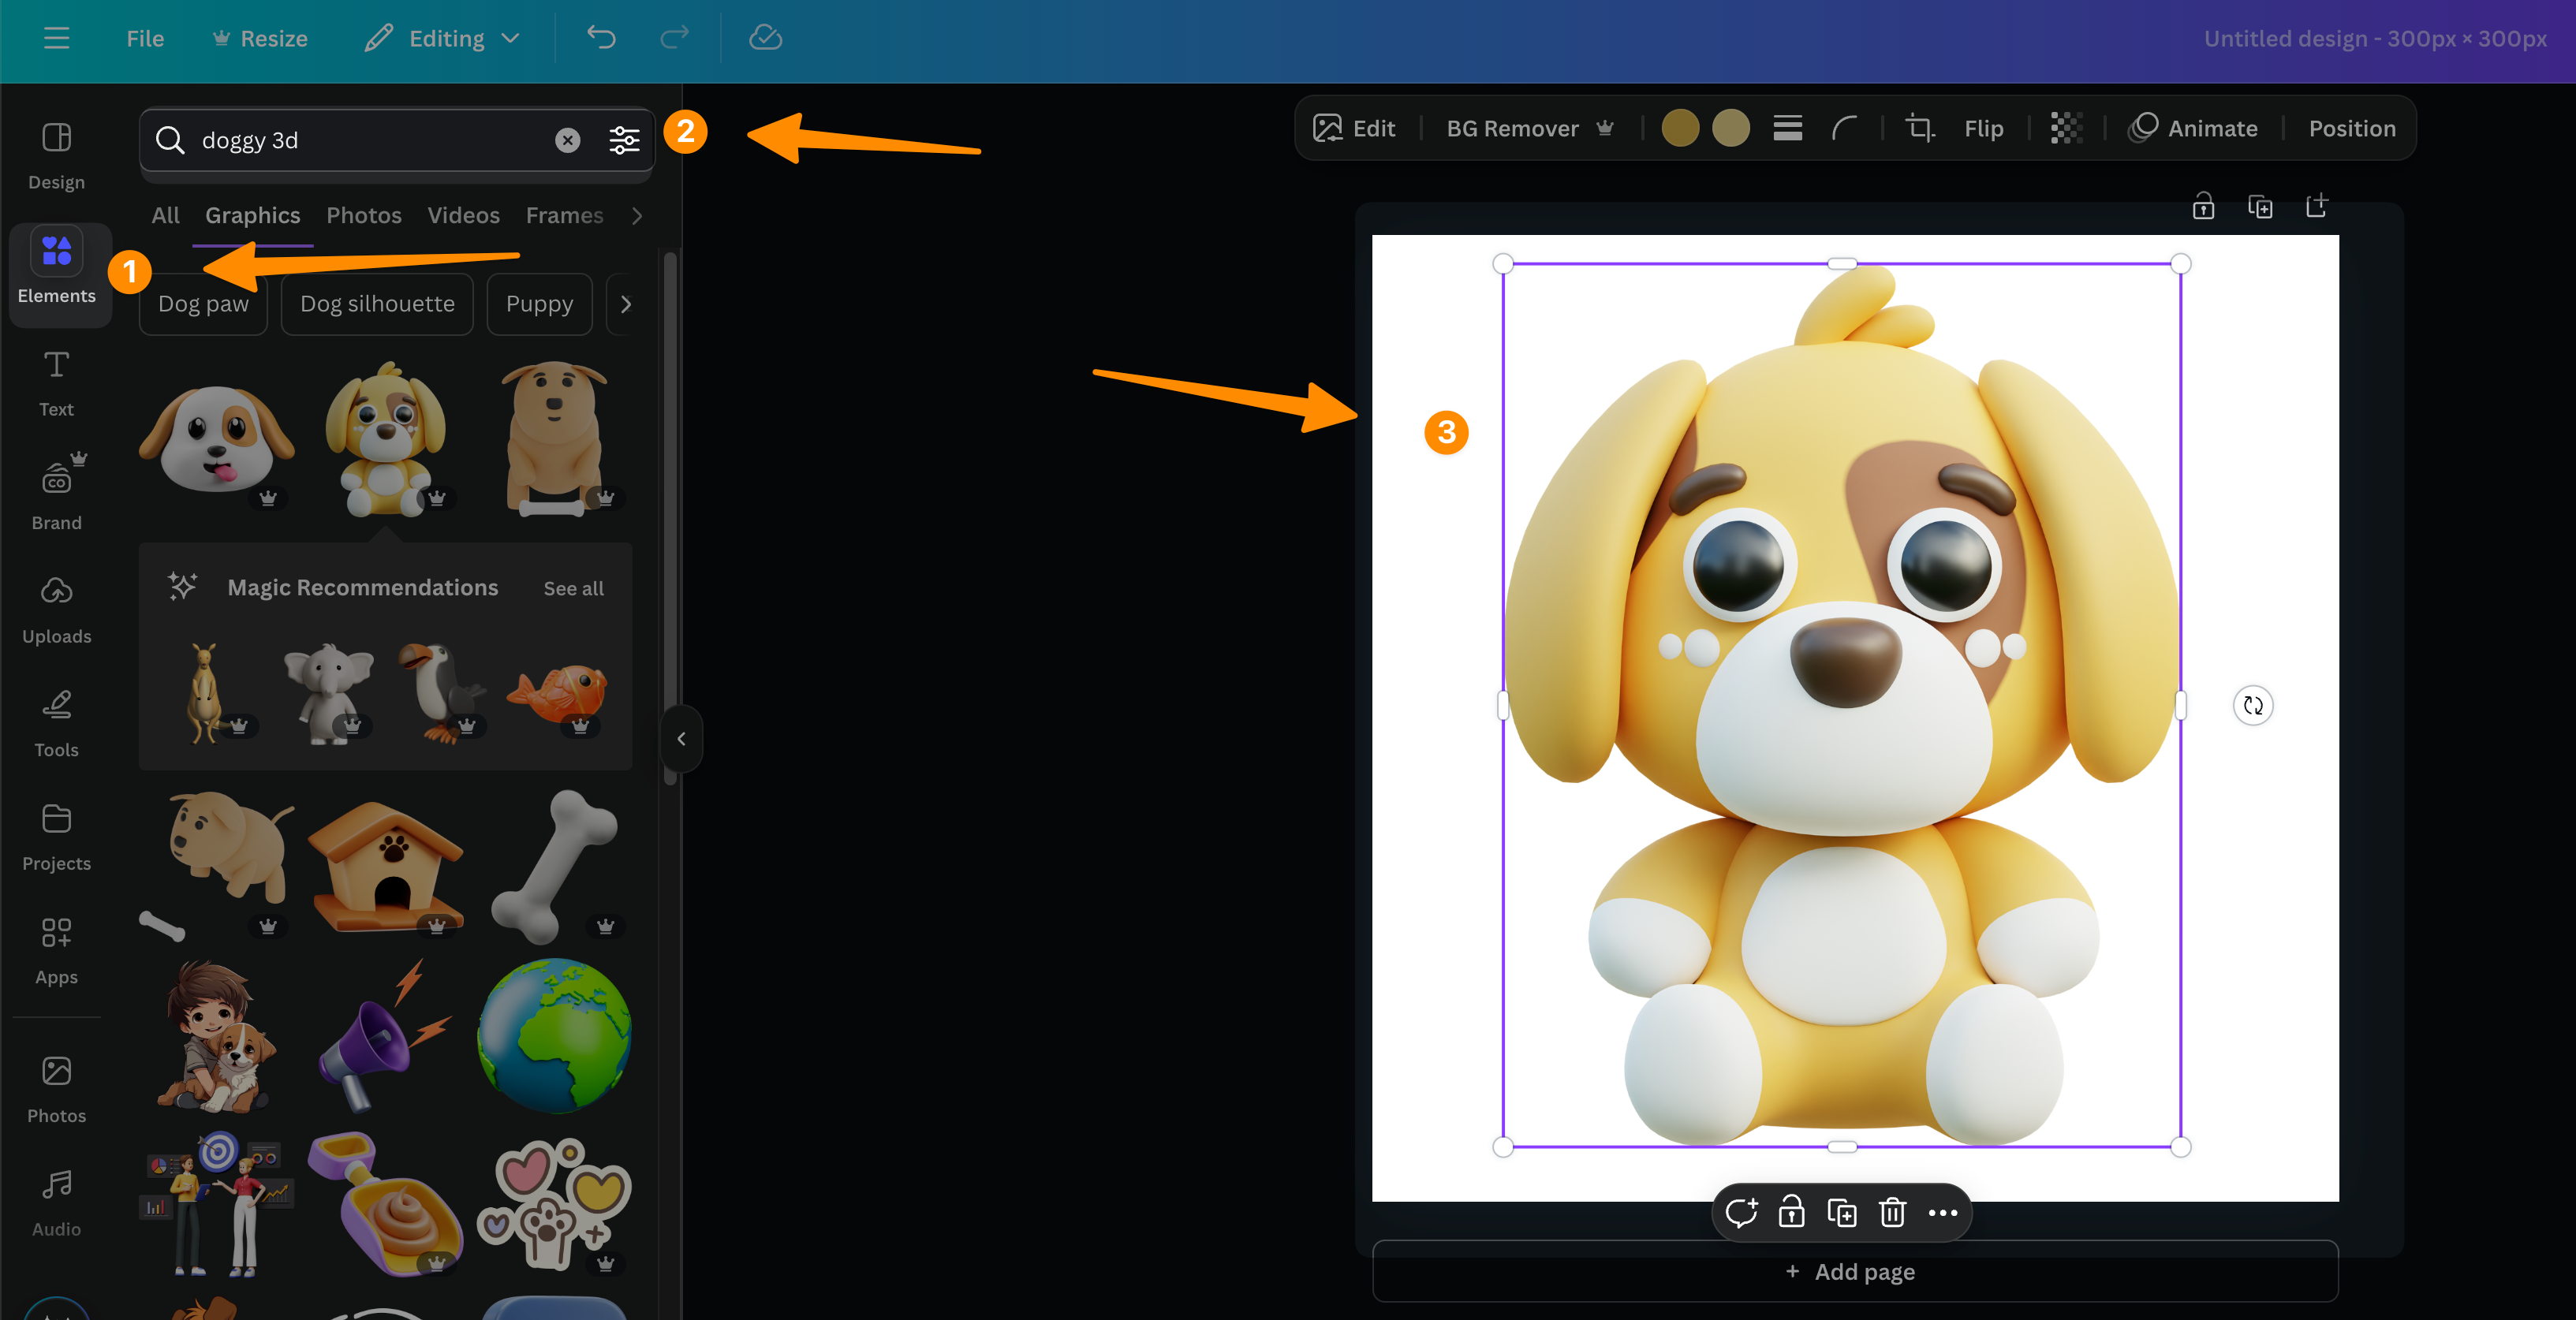The width and height of the screenshot is (2576, 1320).
Task: Open the Audio panel
Action: [56, 1200]
